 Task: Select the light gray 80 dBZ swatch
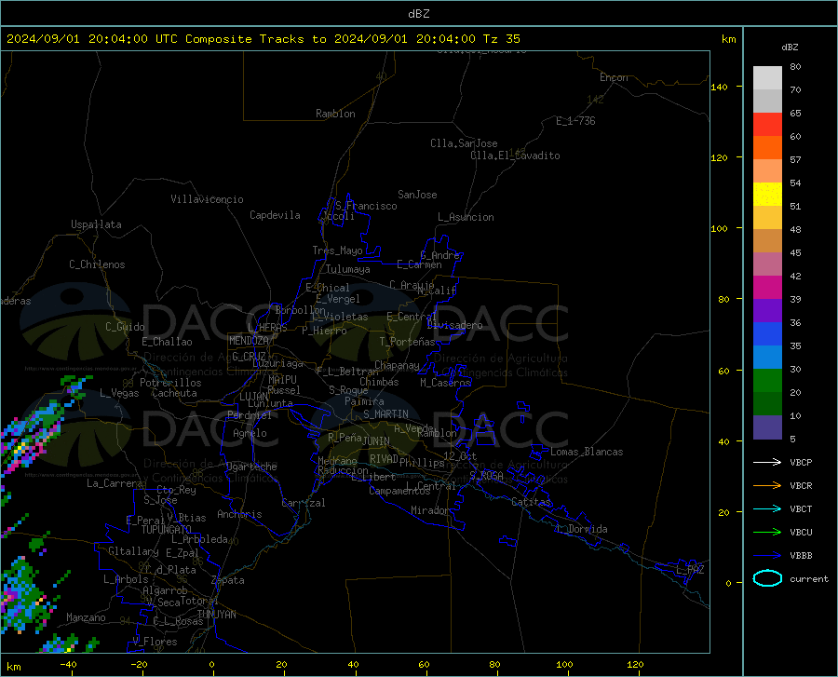(x=767, y=77)
